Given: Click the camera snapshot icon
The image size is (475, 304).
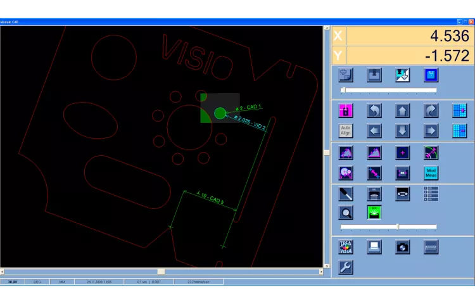Looking at the screenshot, I should point(403,247).
